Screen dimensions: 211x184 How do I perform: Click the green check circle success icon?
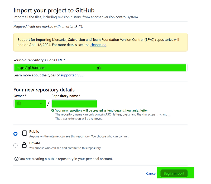[x=53, y=110]
